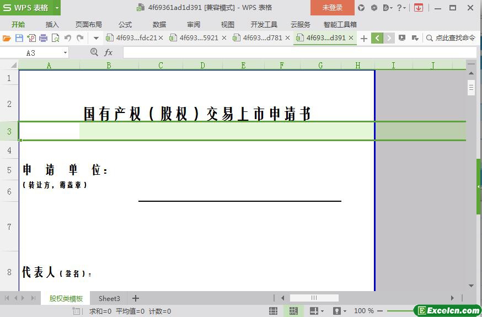This screenshot has height=317, width=482.
Task: Open the 插入 ribbon tab
Action: pos(52,24)
